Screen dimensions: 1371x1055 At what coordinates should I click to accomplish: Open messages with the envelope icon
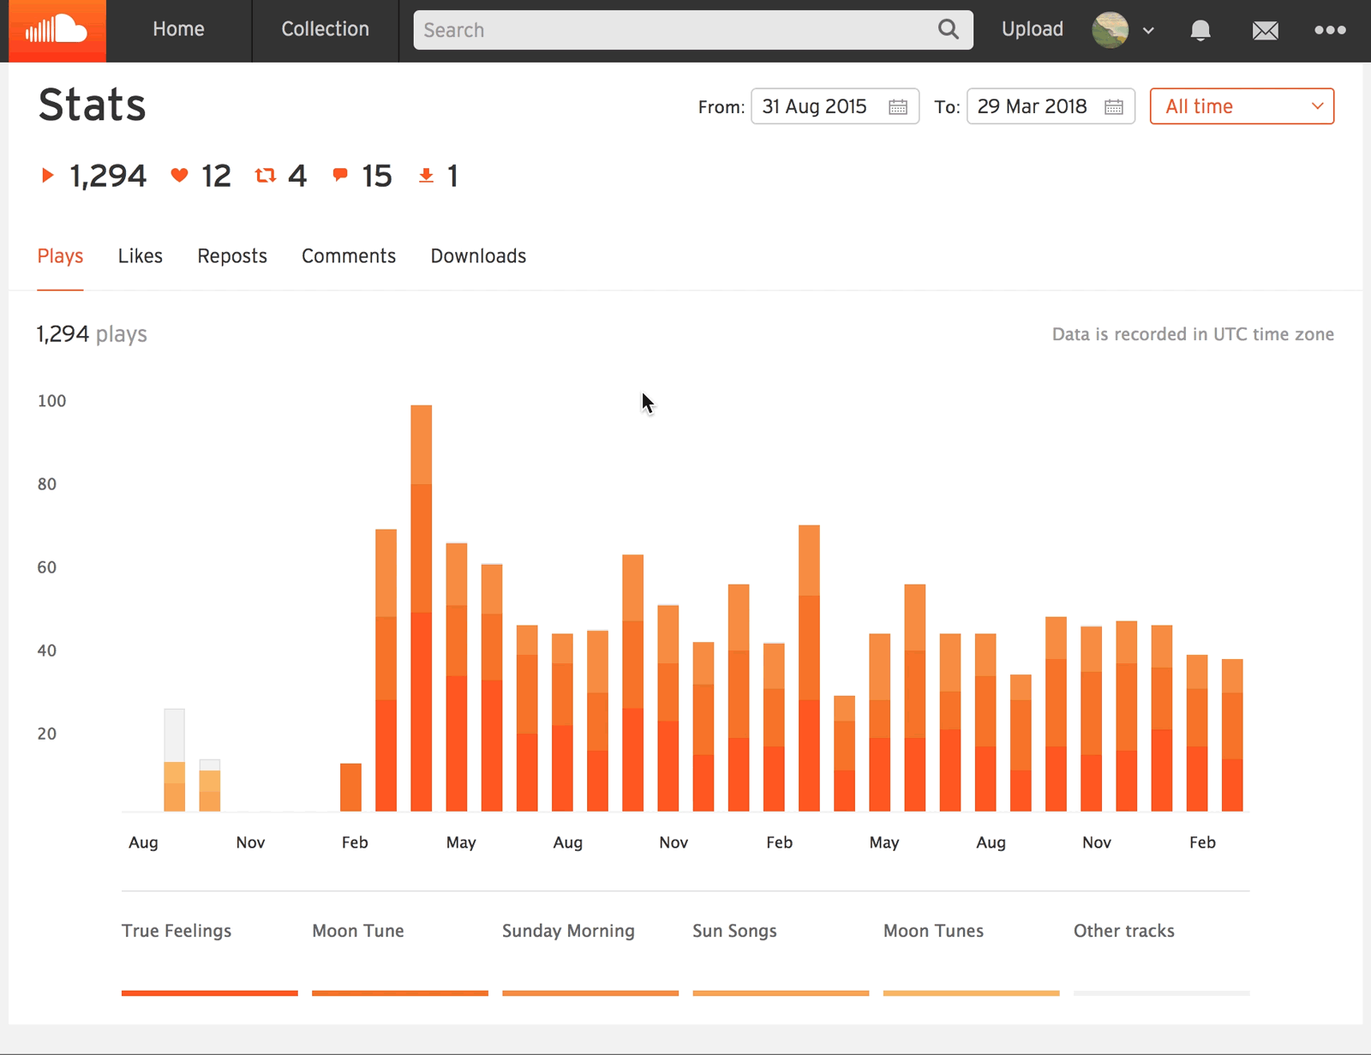(1265, 30)
